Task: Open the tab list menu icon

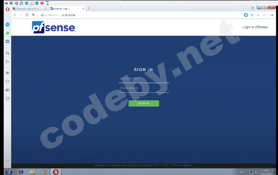Action: 253,8
